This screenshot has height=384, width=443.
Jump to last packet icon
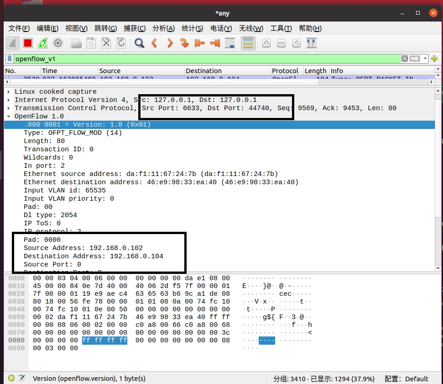tap(215, 43)
